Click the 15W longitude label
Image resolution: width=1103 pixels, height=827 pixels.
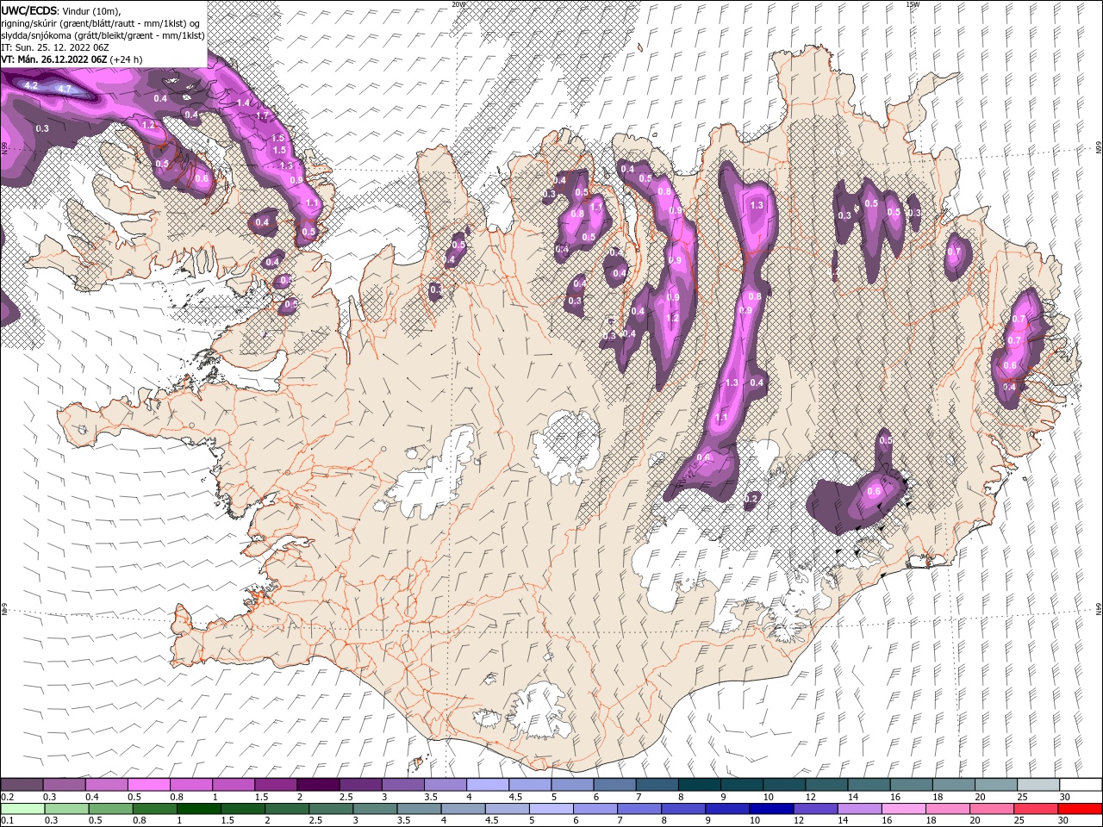[x=912, y=4]
